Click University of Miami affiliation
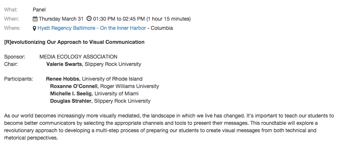 (117, 94)
